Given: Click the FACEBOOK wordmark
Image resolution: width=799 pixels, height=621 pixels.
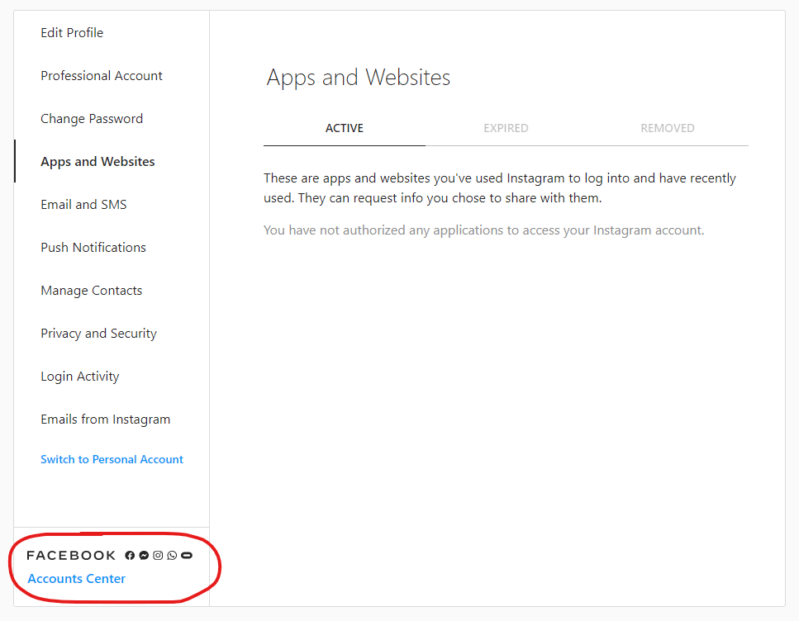Looking at the screenshot, I should point(71,555).
